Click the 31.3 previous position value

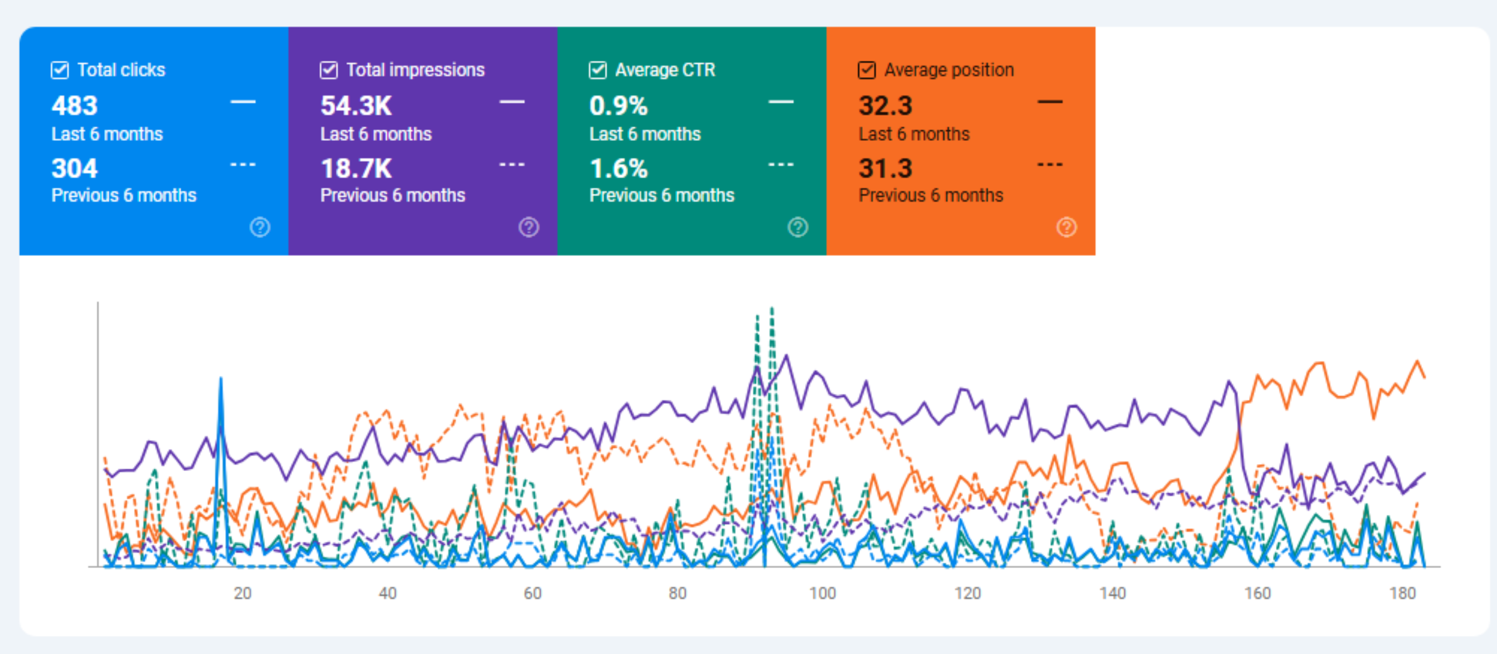tap(885, 169)
